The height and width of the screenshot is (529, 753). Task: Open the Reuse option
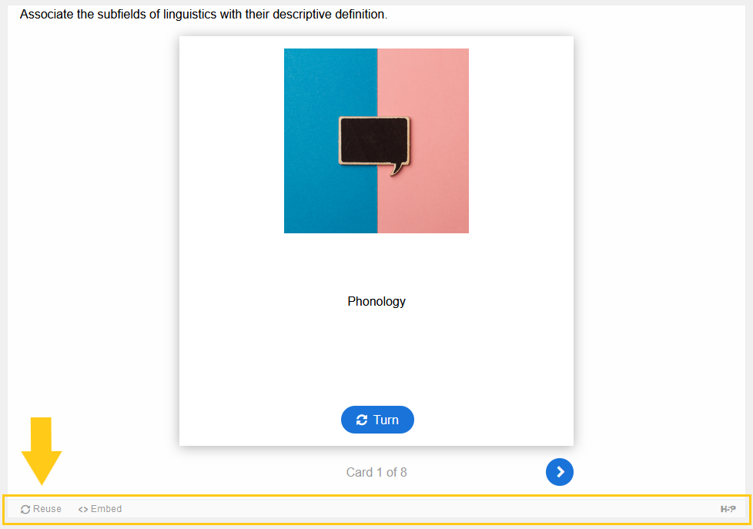tap(41, 509)
